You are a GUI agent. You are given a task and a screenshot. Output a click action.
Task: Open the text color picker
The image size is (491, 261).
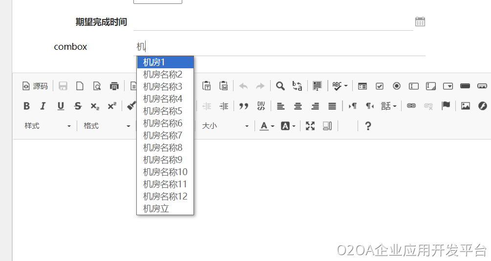click(267, 126)
